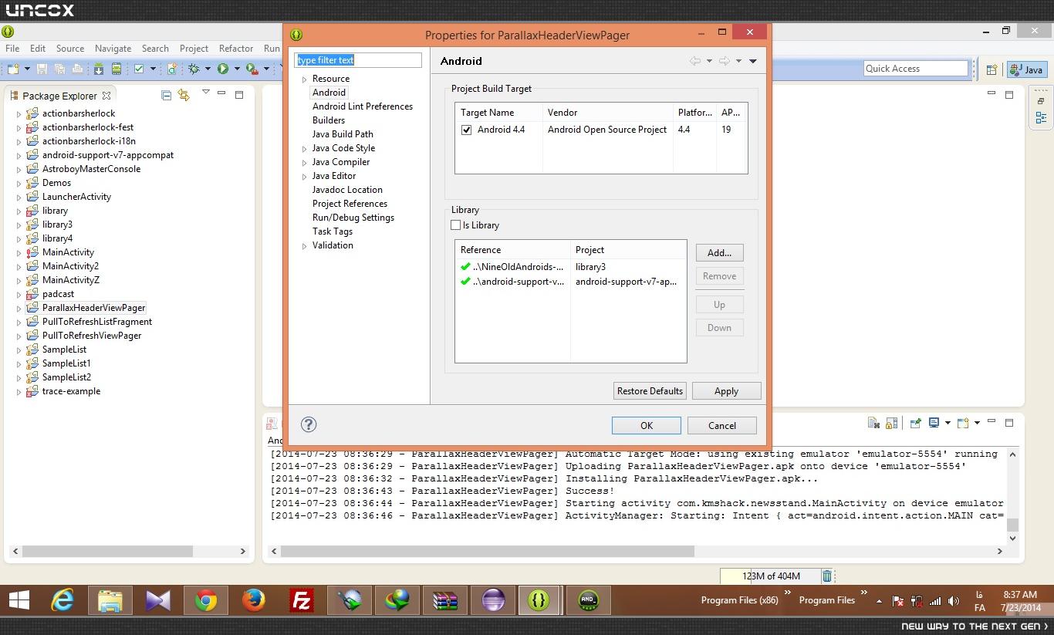Click the Add... library button
Viewport: 1054px width, 635px height.
tap(719, 252)
